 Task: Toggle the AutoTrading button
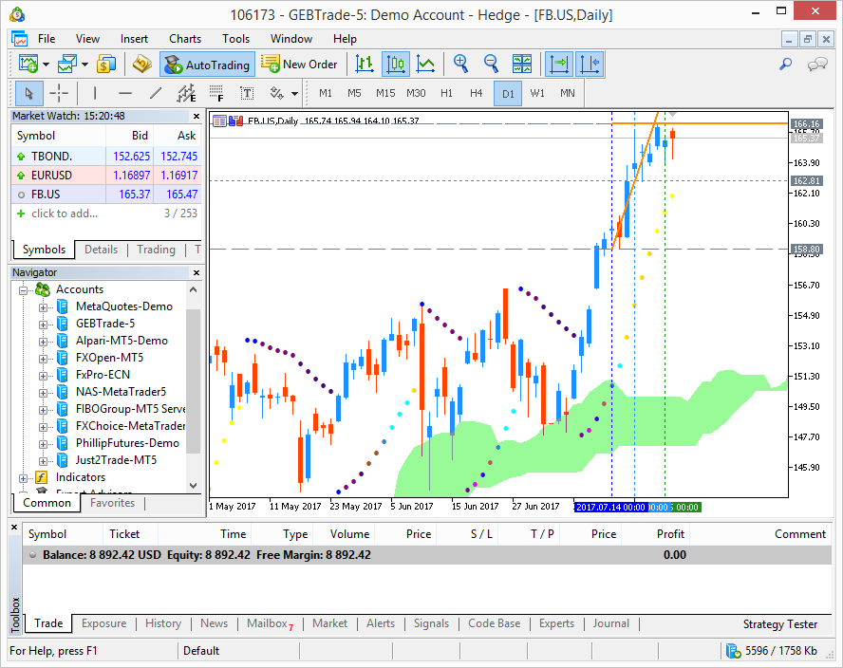pos(208,65)
